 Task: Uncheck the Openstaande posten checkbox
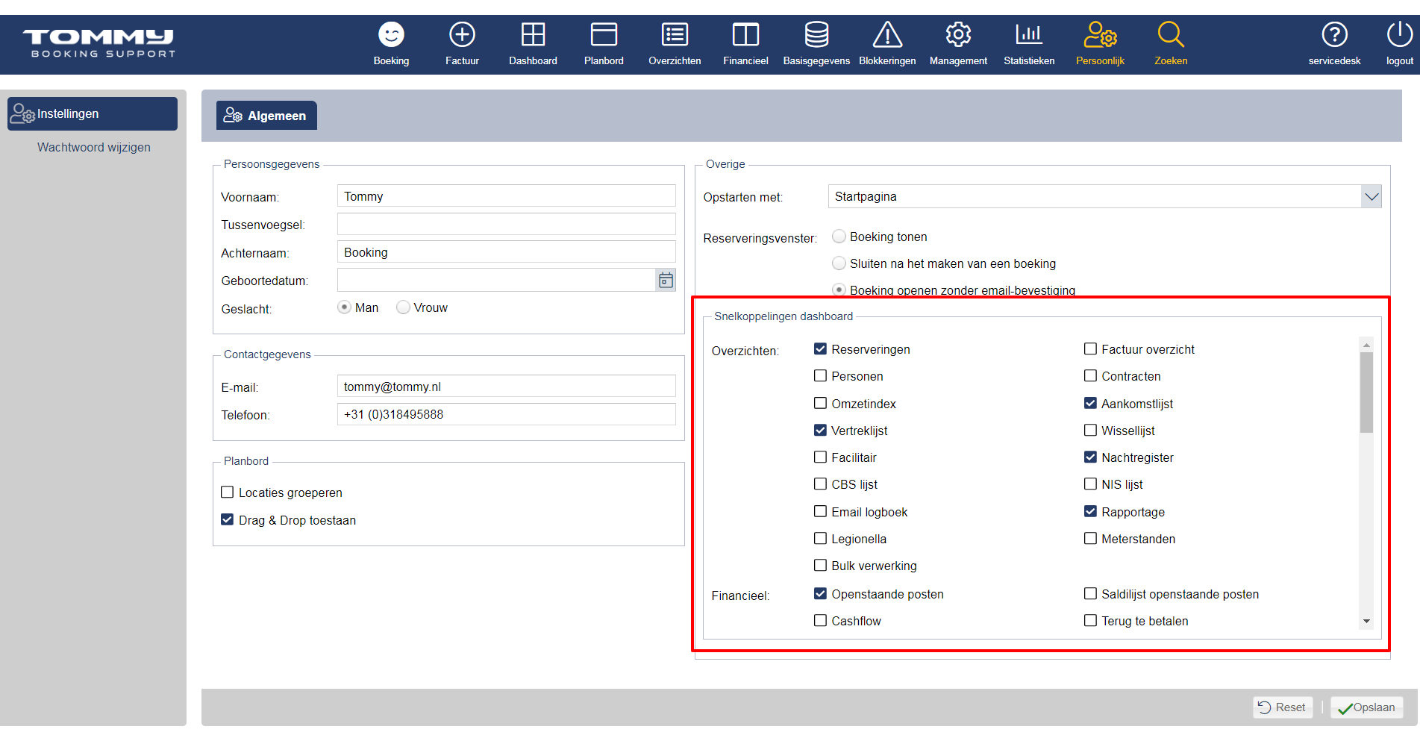820,593
